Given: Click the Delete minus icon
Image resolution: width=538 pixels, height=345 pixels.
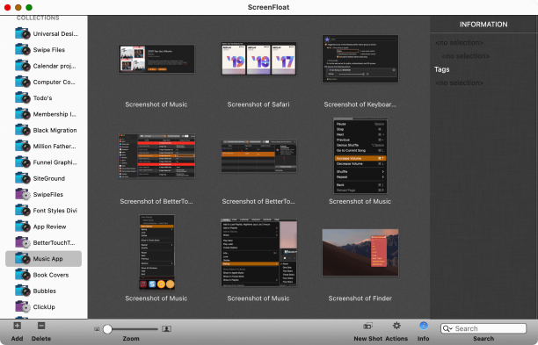Looking at the screenshot, I should tap(41, 326).
